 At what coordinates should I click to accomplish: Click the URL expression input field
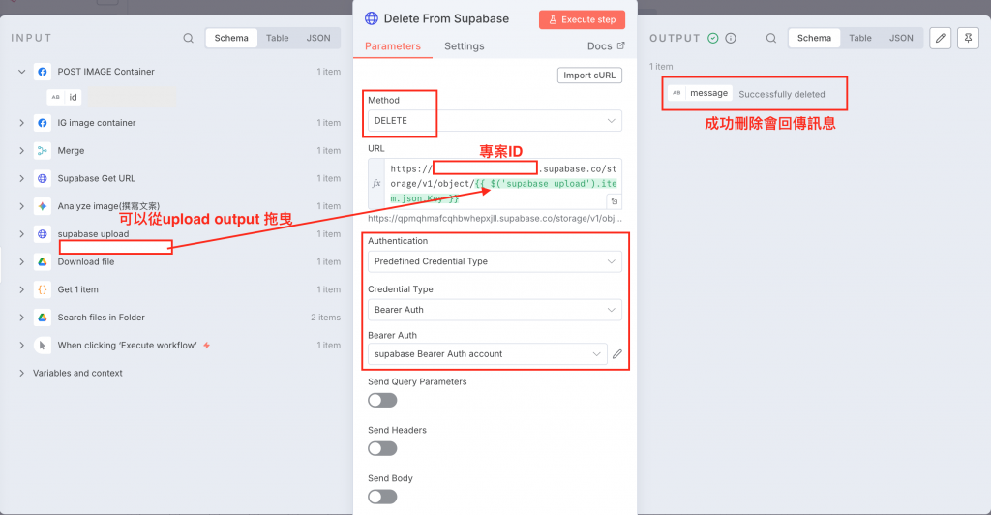pyautogui.click(x=502, y=183)
